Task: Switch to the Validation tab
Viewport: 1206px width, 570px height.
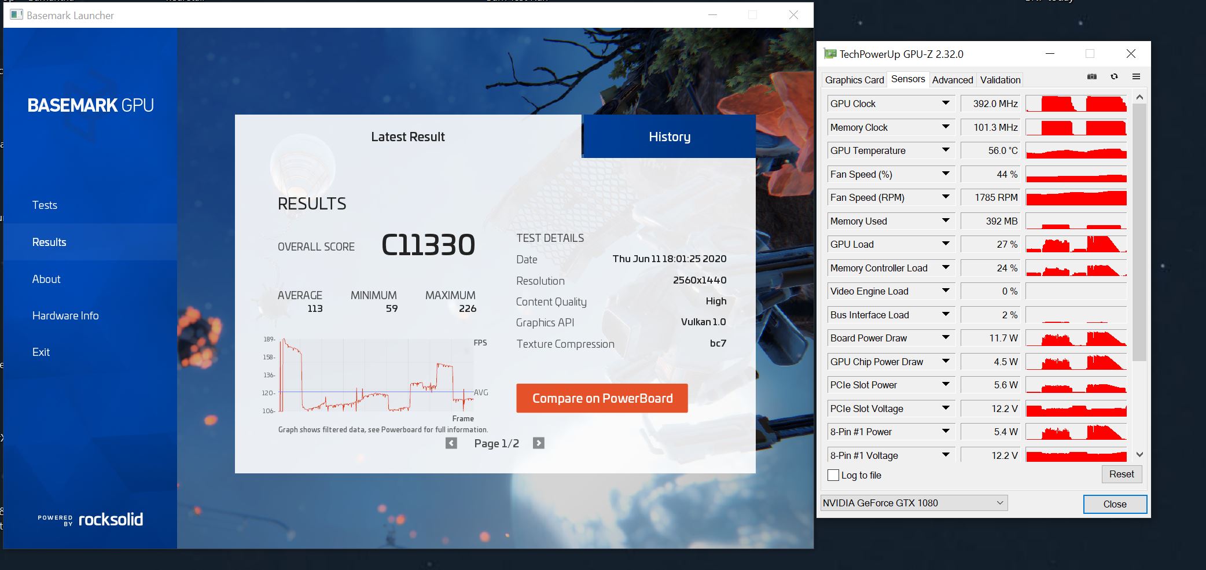Action: (x=1000, y=80)
